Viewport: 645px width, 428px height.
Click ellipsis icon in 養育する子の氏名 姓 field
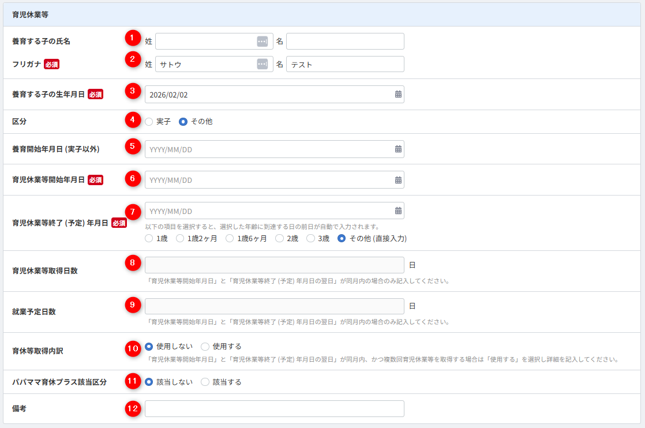point(262,42)
